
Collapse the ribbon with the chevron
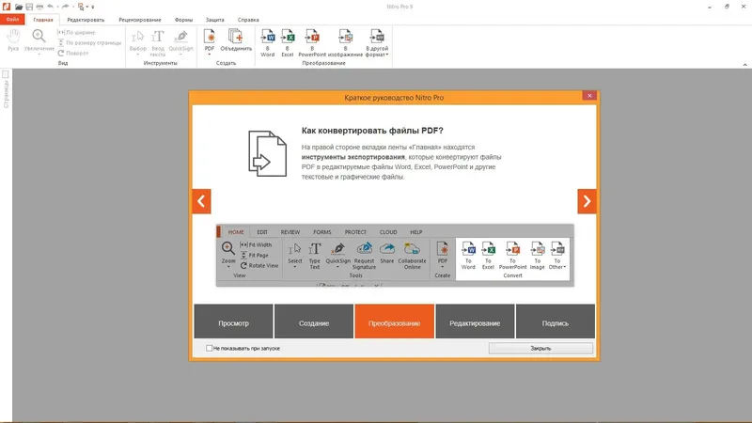(744, 65)
